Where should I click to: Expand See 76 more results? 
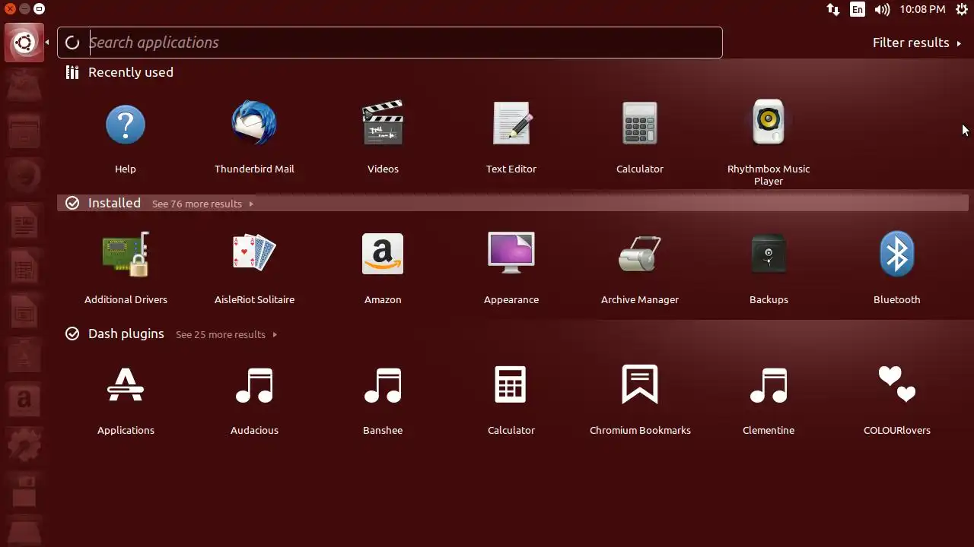tap(202, 204)
